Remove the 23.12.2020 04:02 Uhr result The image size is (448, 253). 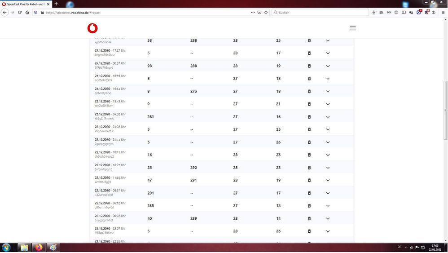[x=309, y=117]
